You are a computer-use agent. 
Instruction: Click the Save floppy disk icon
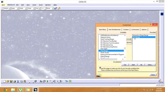tap(11, 81)
